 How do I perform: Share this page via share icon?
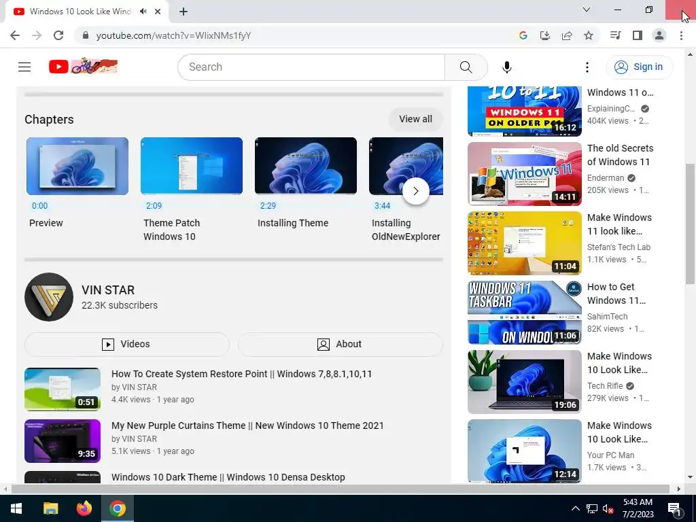click(x=566, y=35)
